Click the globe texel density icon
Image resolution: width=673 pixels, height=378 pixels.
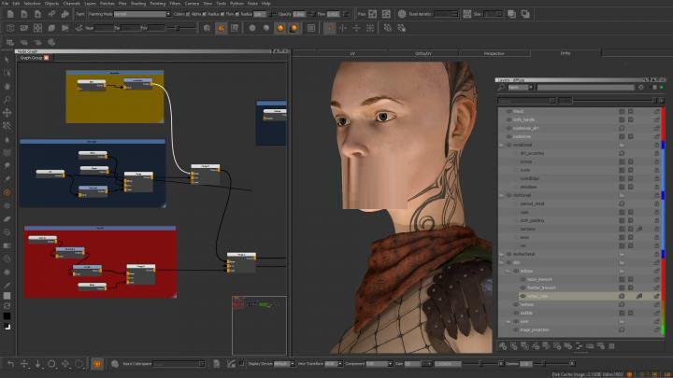tap(402, 14)
